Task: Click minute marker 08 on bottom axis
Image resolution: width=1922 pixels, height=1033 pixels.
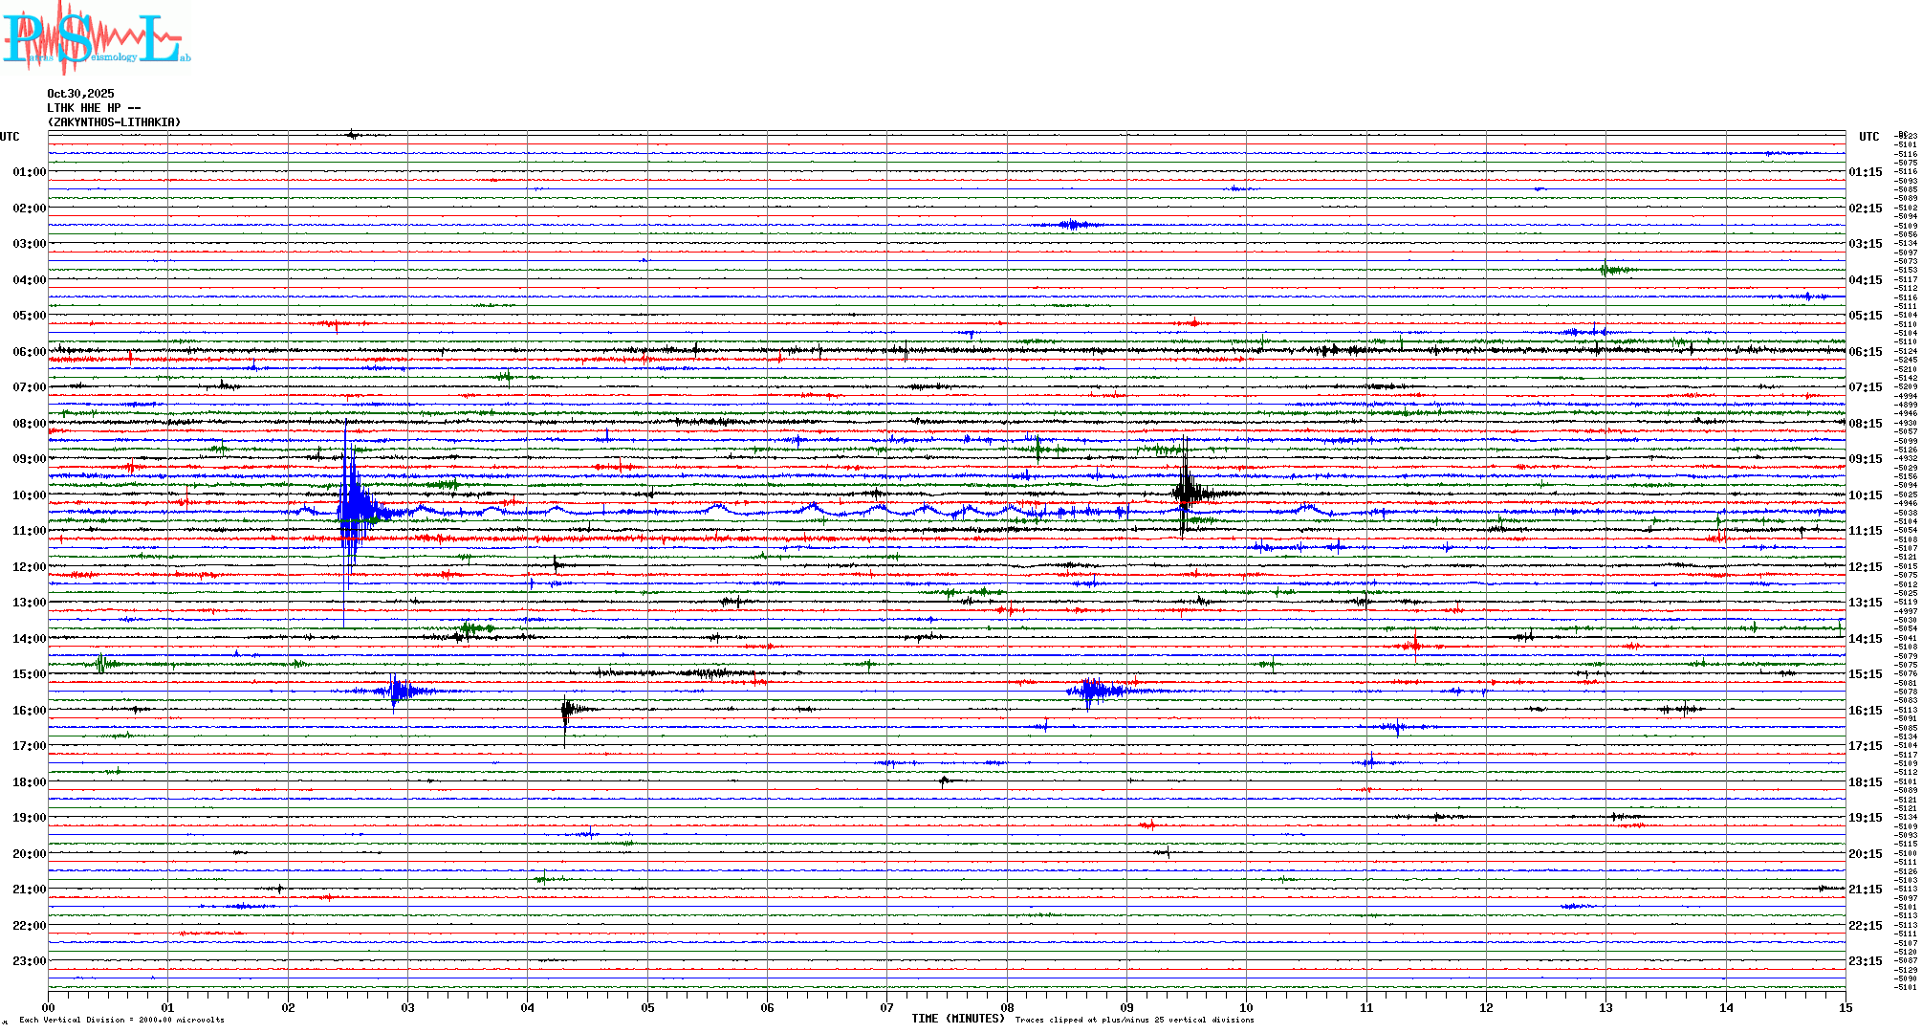Action: tap(1007, 1007)
